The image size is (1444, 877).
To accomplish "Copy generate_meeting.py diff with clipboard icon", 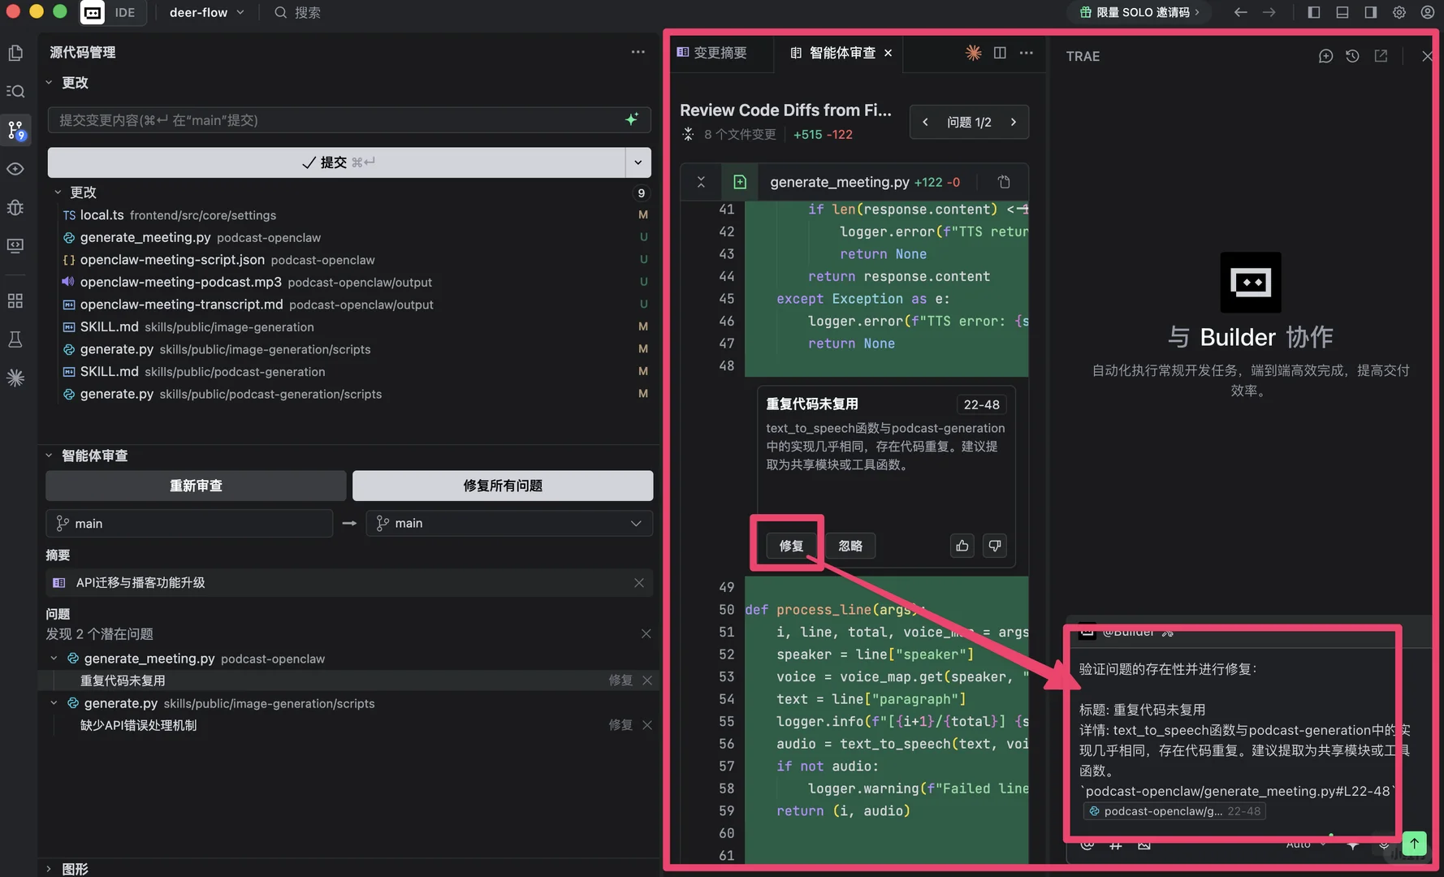I will (1004, 182).
